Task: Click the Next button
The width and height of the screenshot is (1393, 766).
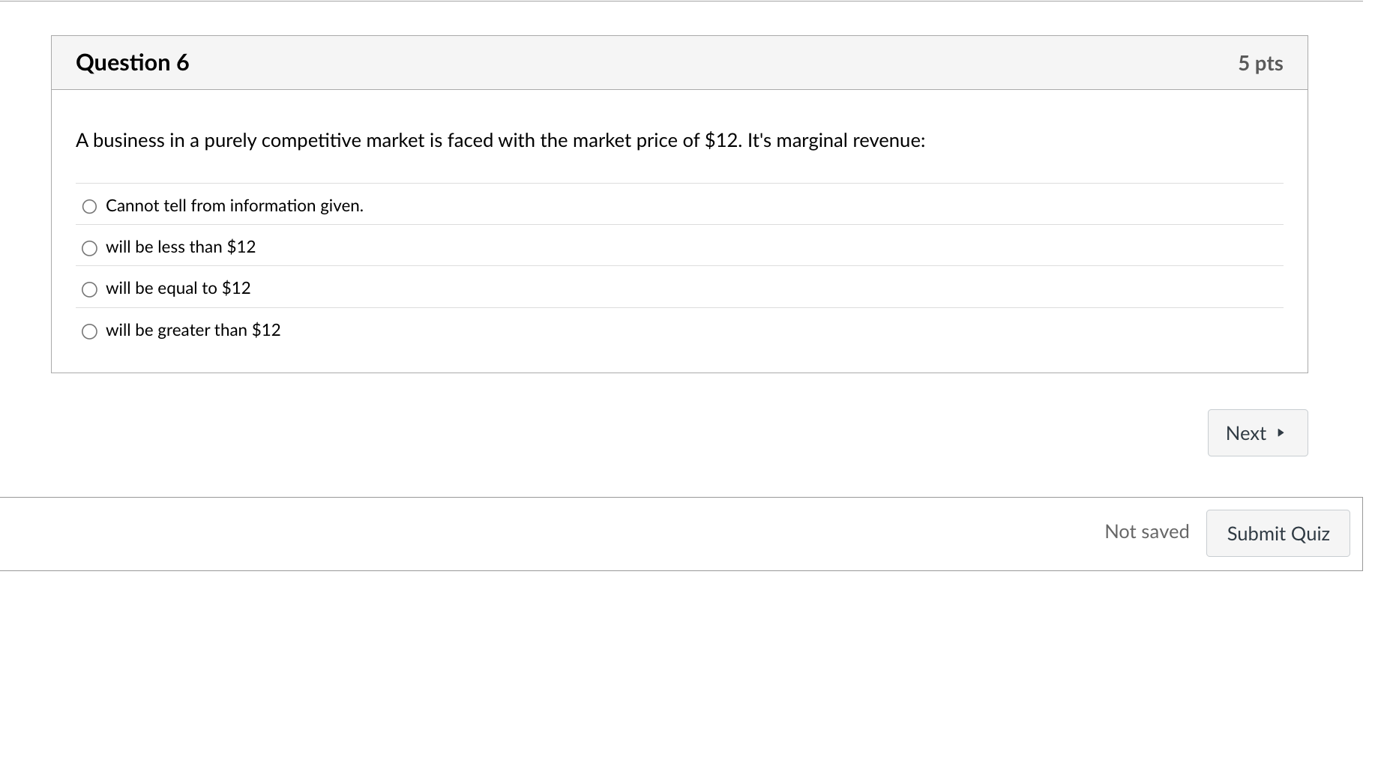Action: point(1257,432)
